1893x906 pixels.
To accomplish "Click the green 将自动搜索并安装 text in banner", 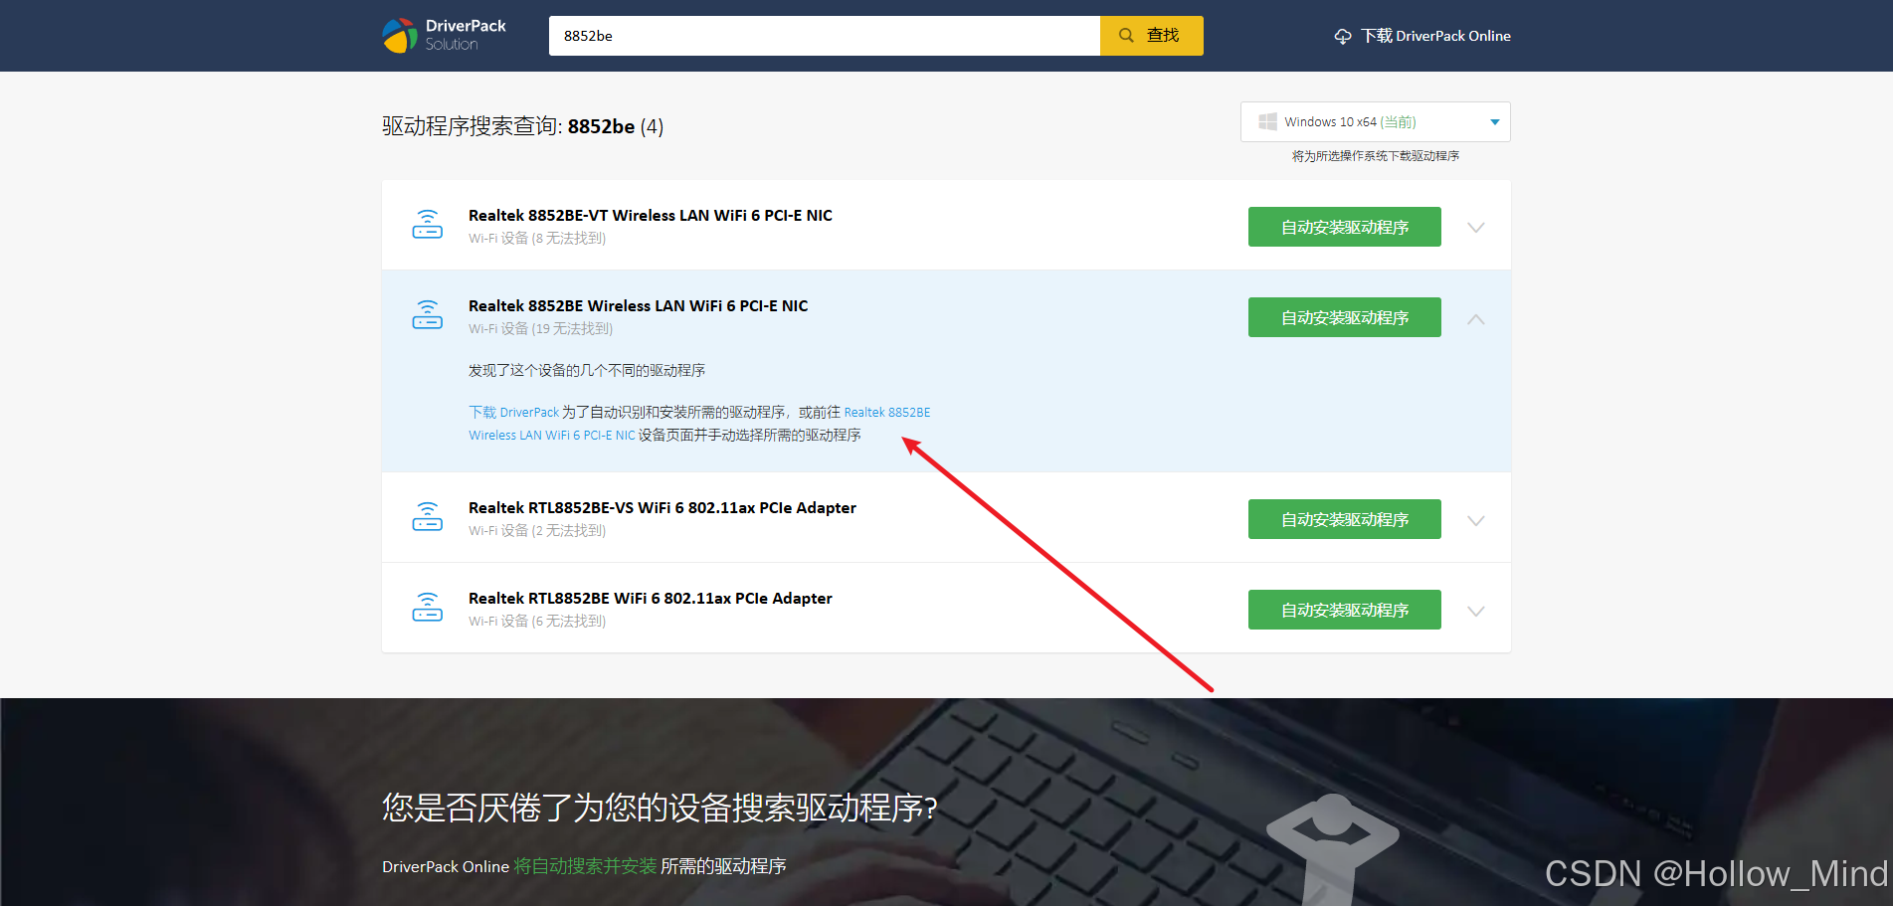I will coord(585,866).
